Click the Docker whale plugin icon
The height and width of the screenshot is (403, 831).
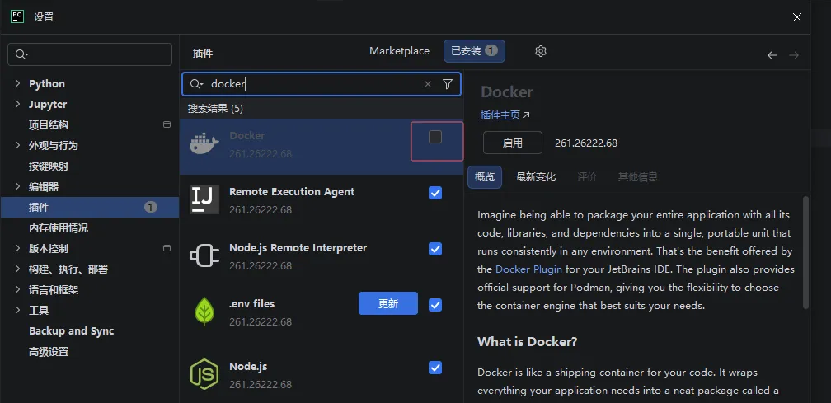(204, 144)
